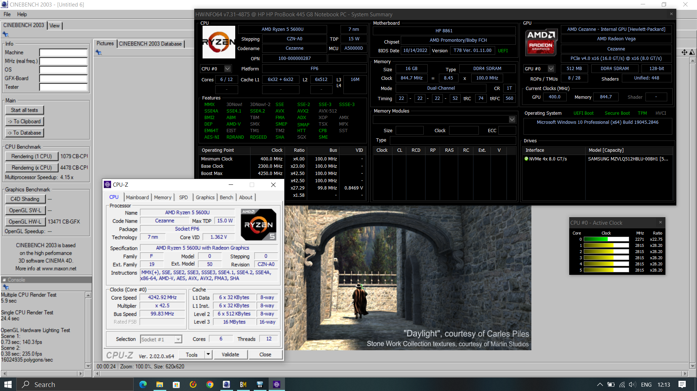Close the HWiNFO System Summary window
This screenshot has height=391, width=697.
[x=671, y=14]
